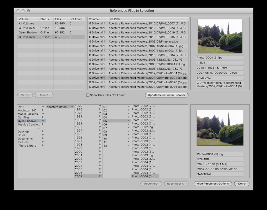The width and height of the screenshot is (267, 210).
Task: Select the 2006/12/DSCN3106.JPG row
Action: (x=138, y=60)
